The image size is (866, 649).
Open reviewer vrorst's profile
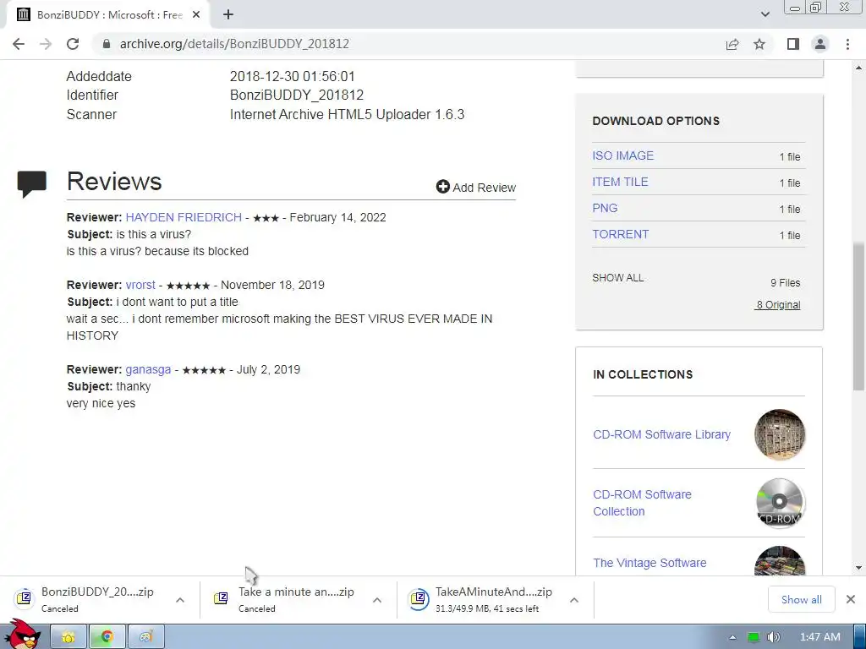140,286
